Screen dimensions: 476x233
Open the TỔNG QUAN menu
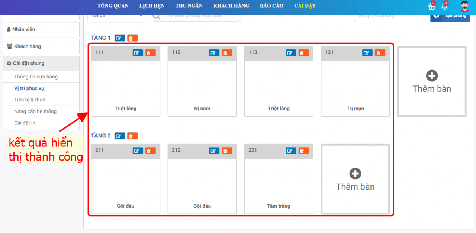tap(113, 6)
